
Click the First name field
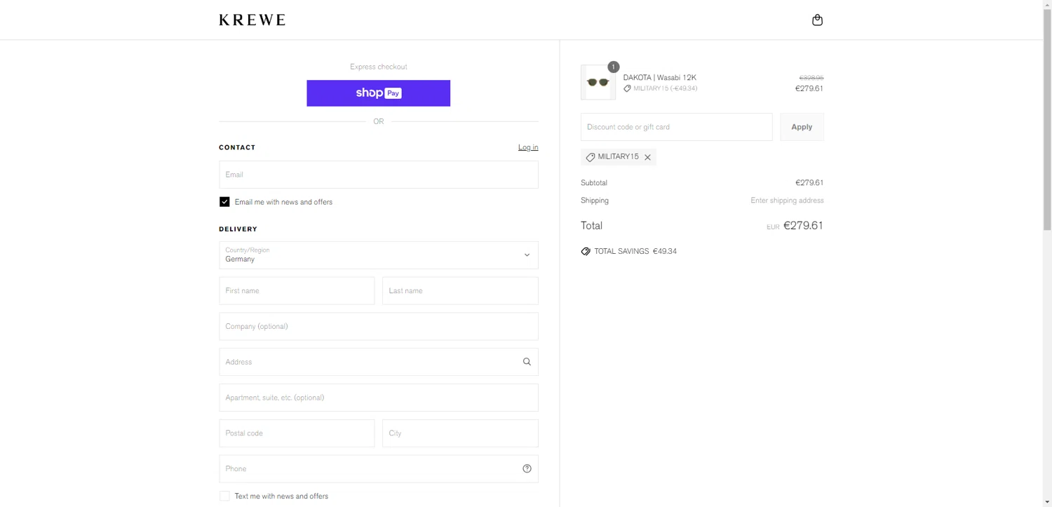[297, 291]
